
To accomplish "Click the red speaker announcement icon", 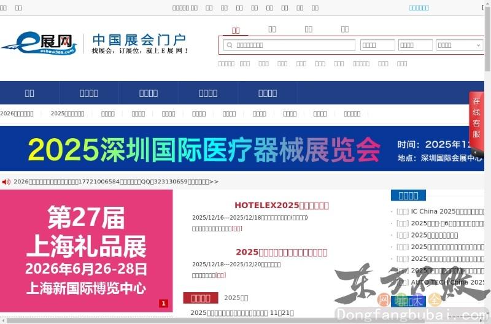I will pos(6,182).
